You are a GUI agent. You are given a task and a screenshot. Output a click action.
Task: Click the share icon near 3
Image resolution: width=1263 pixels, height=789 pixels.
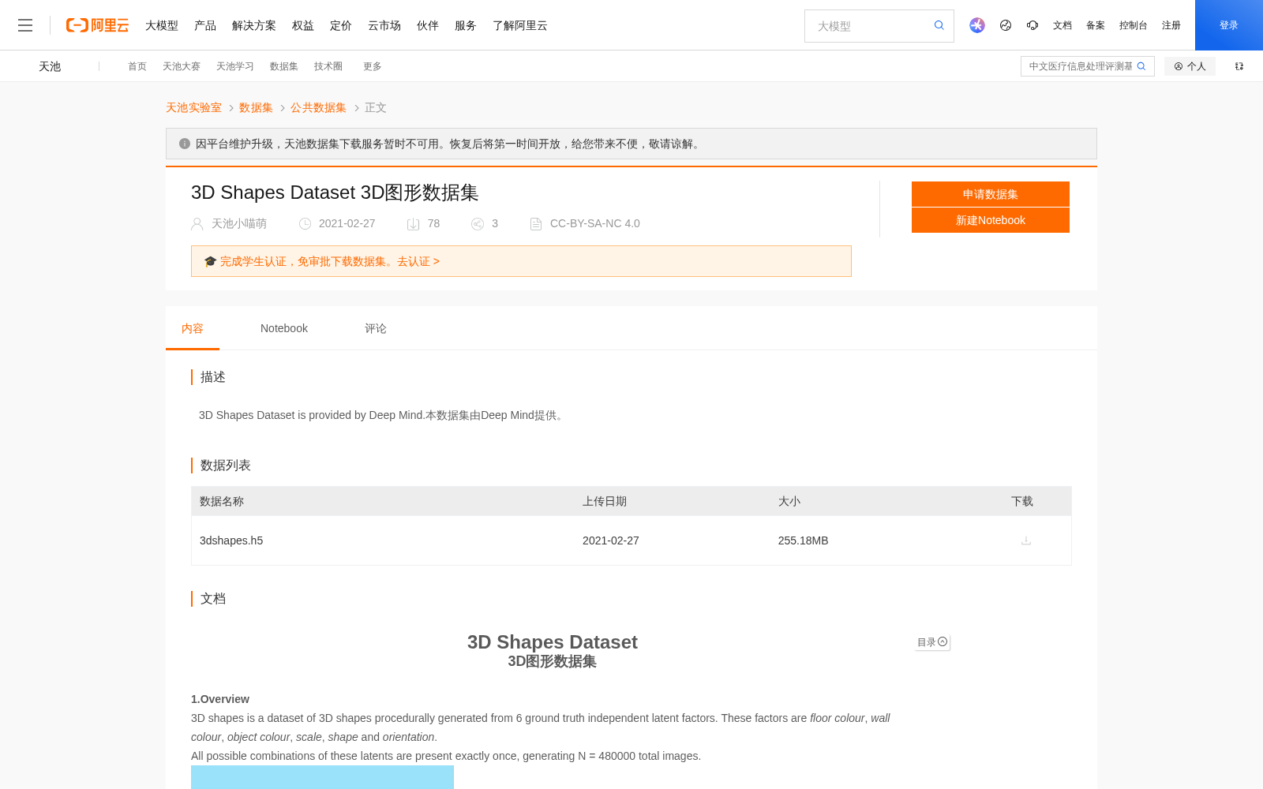478,224
